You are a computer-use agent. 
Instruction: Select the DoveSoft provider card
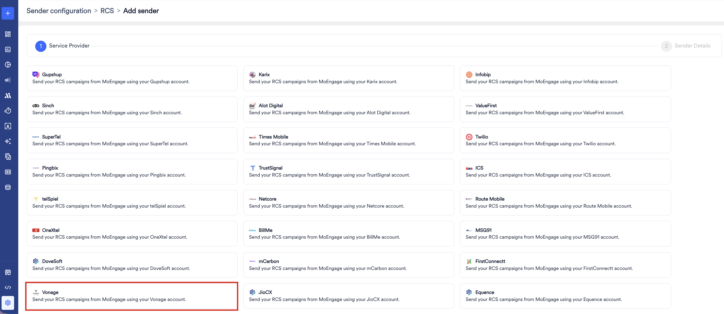pyautogui.click(x=132, y=265)
